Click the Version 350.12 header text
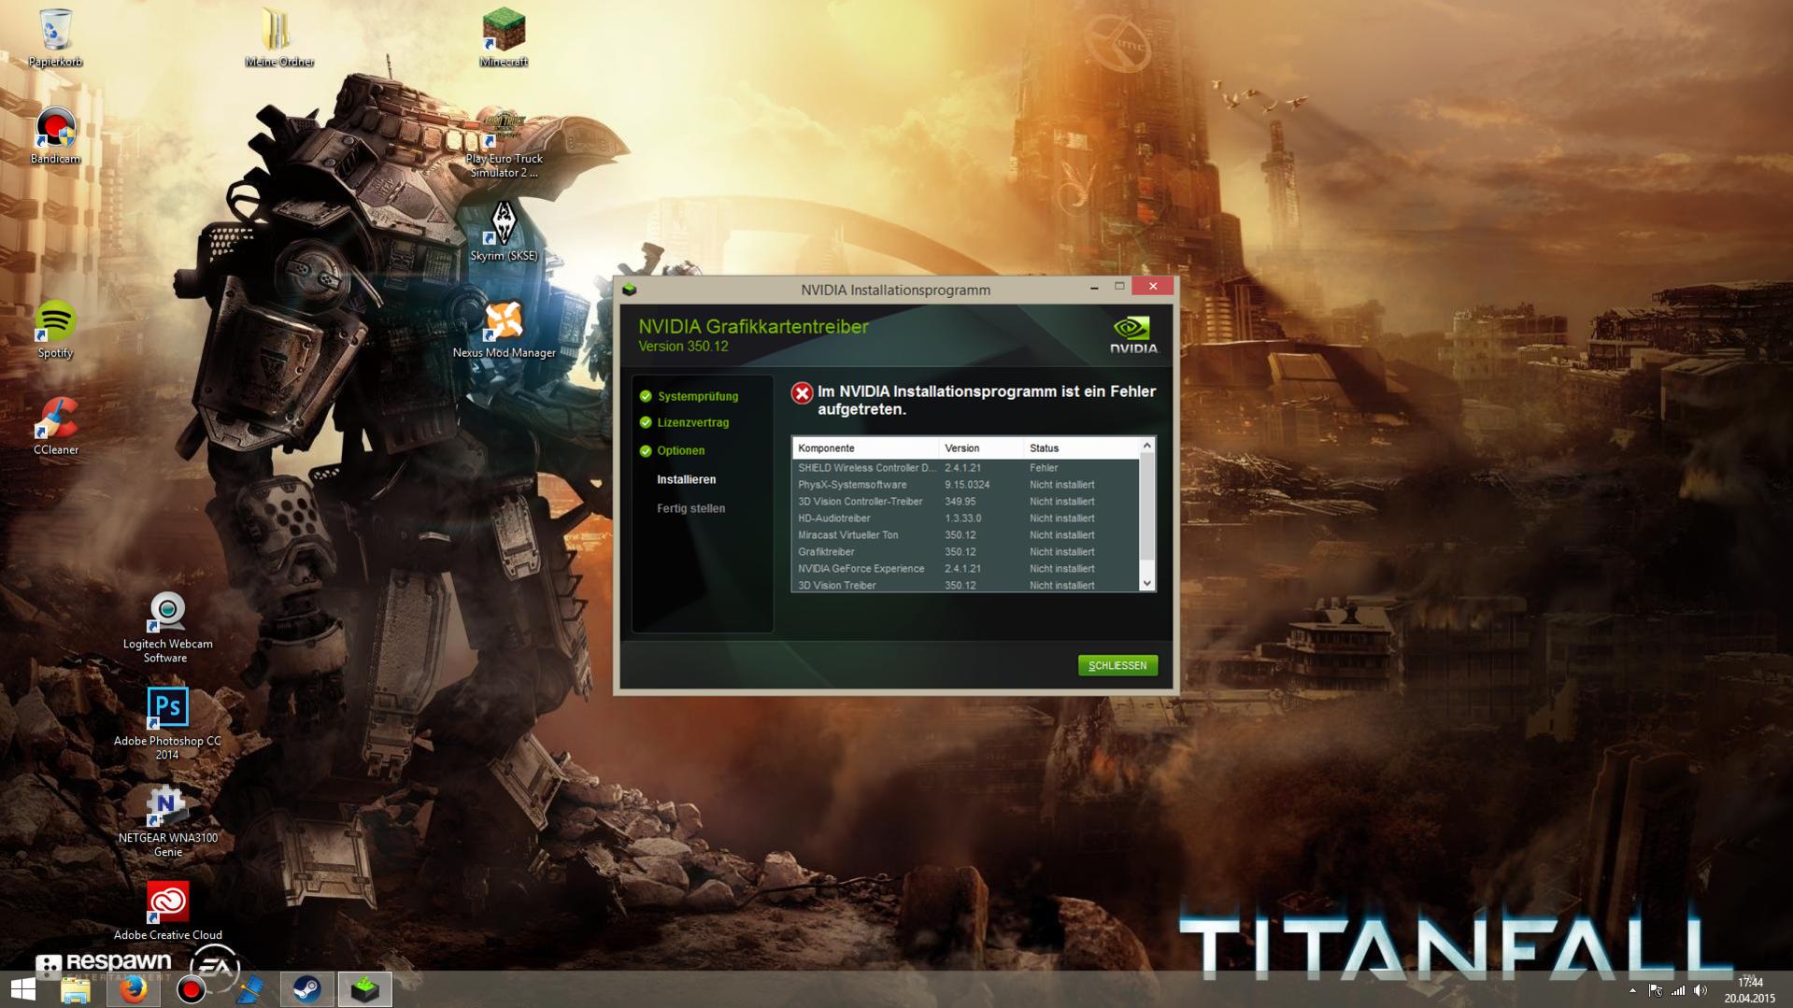This screenshot has width=1793, height=1008. (683, 347)
